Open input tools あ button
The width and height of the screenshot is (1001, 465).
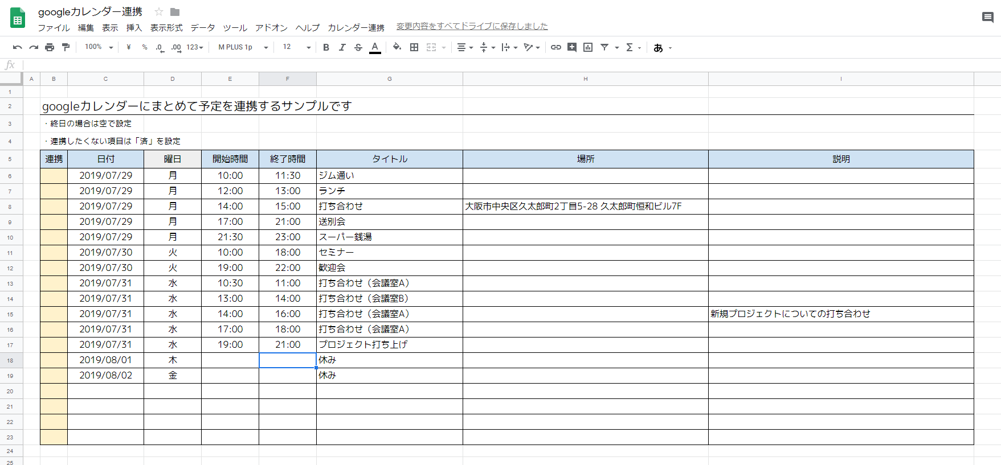(x=663, y=48)
